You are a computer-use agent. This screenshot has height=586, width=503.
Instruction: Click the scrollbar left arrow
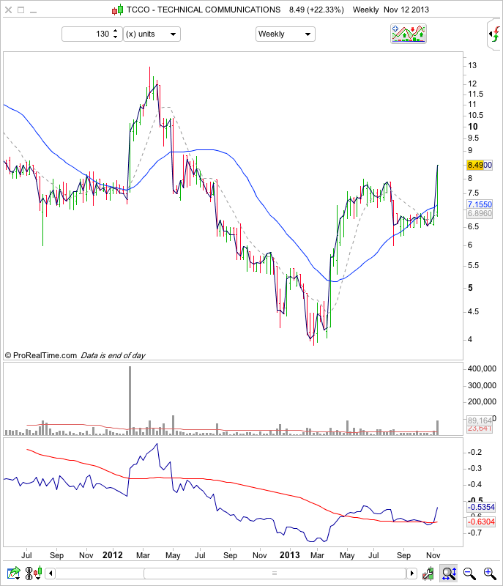click(51, 573)
